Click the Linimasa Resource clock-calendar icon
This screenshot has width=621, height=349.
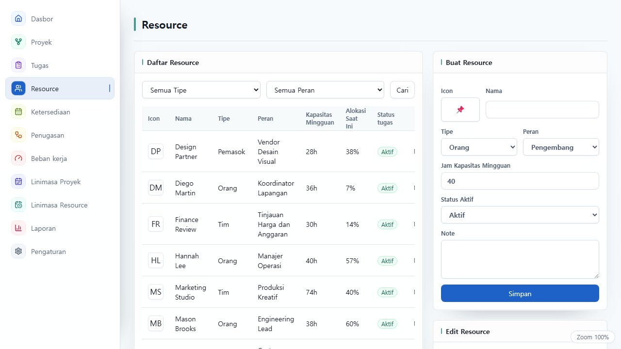coord(18,205)
